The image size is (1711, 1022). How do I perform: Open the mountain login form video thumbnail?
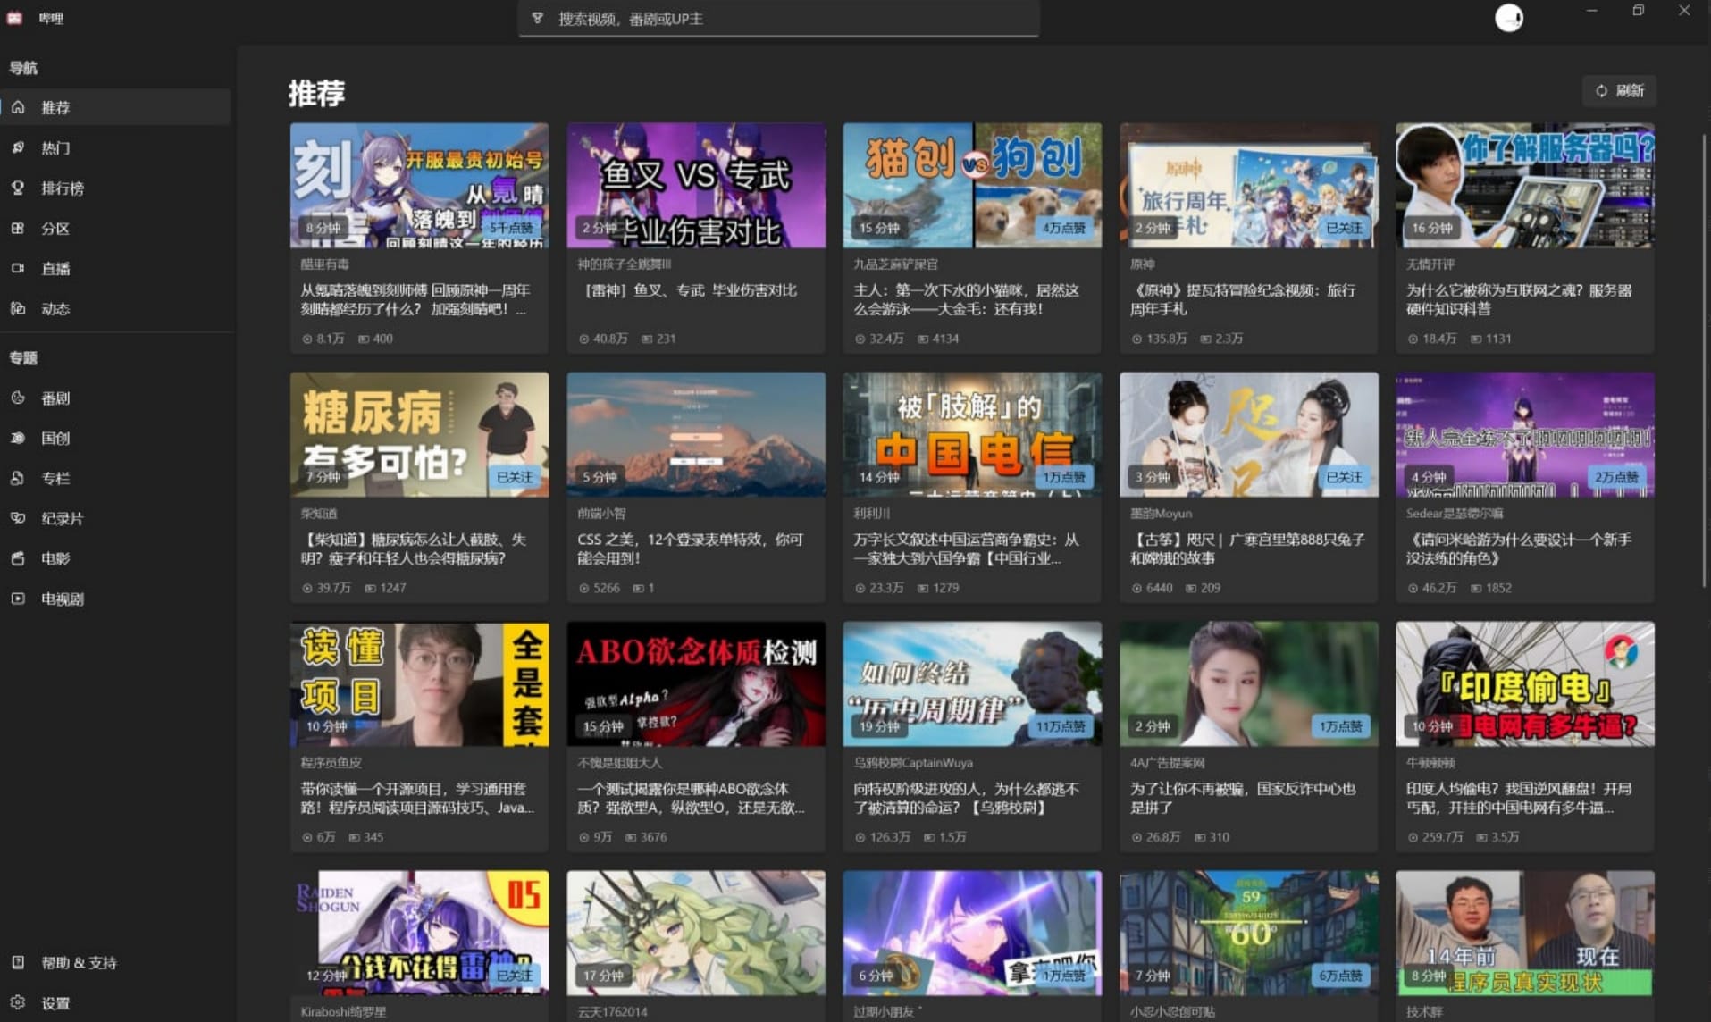[x=696, y=435]
